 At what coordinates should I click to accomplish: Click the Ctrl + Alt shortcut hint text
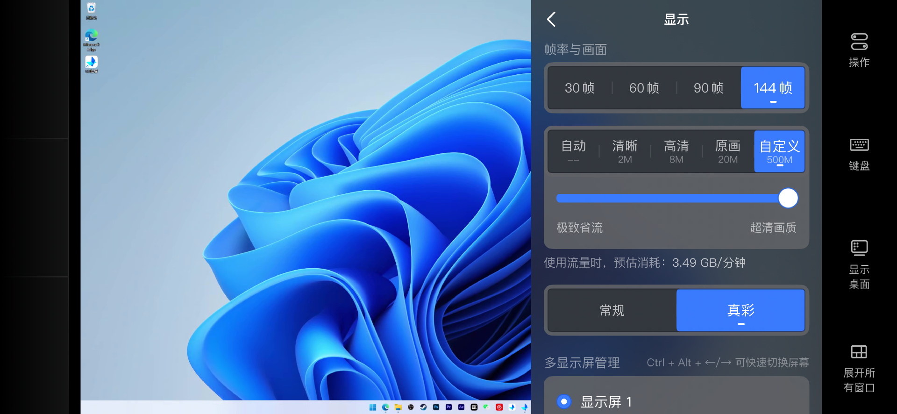point(727,363)
